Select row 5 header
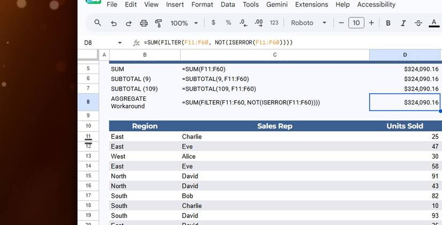 [88, 69]
